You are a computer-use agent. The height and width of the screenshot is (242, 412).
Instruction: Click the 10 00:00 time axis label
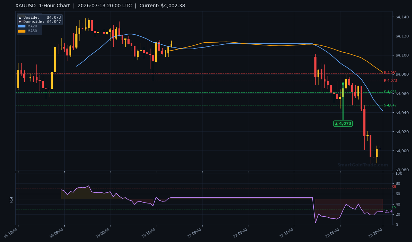[103, 233]
